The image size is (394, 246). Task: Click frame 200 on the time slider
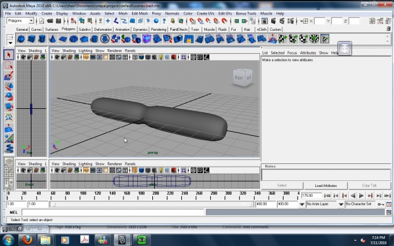156,195
